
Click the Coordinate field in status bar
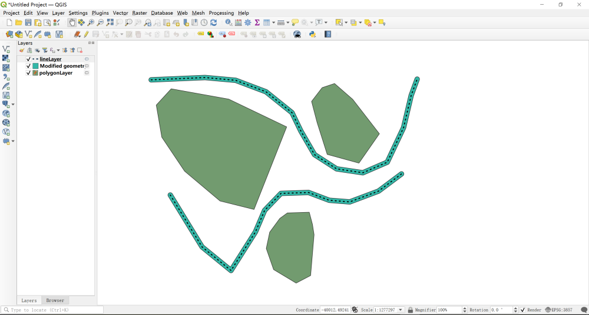click(335, 310)
